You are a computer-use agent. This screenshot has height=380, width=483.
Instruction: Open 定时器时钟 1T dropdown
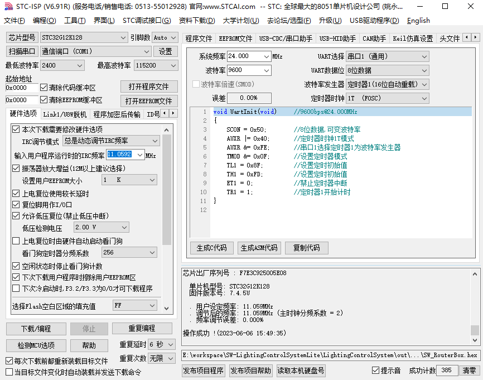point(388,98)
